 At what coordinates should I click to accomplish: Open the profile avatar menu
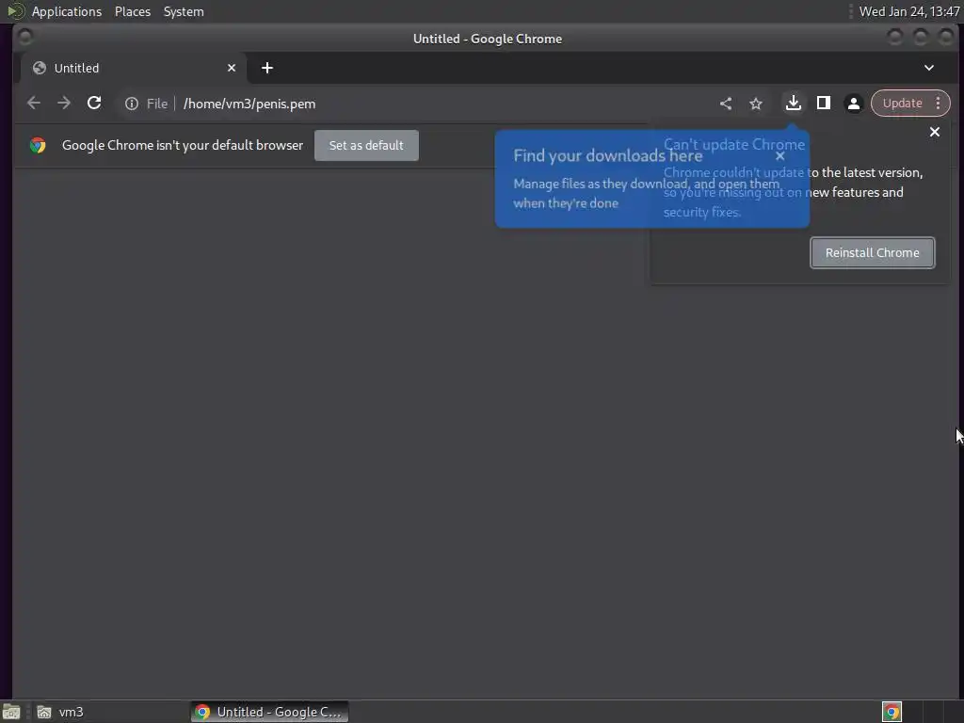pyautogui.click(x=853, y=104)
